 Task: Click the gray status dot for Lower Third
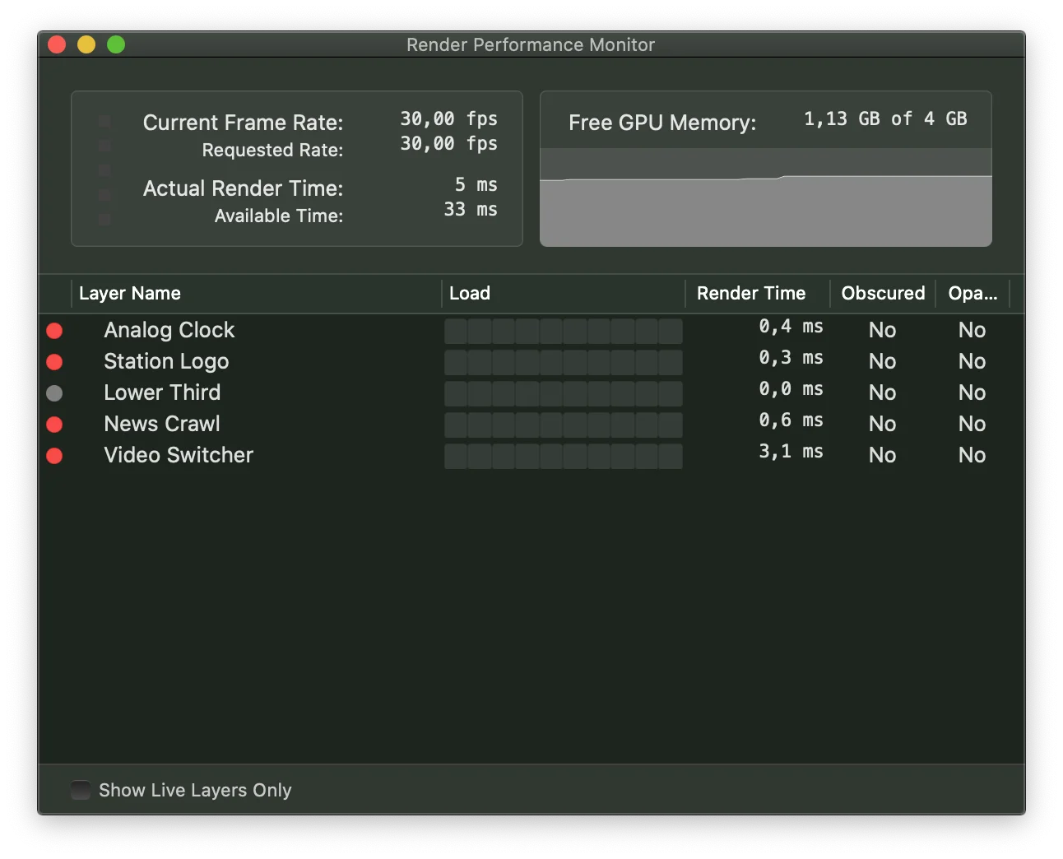[x=54, y=393]
